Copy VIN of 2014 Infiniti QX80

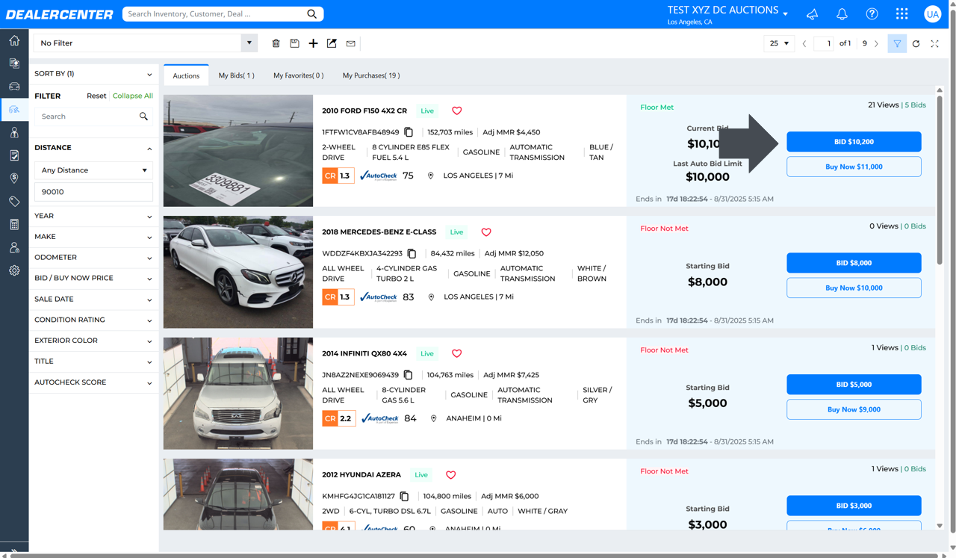408,375
